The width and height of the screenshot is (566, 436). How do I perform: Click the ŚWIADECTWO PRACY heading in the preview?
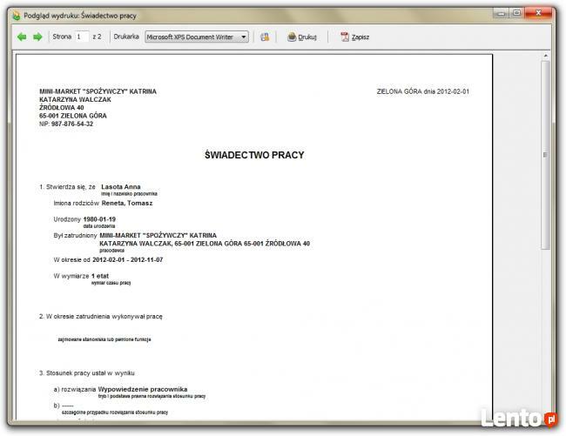tap(253, 155)
